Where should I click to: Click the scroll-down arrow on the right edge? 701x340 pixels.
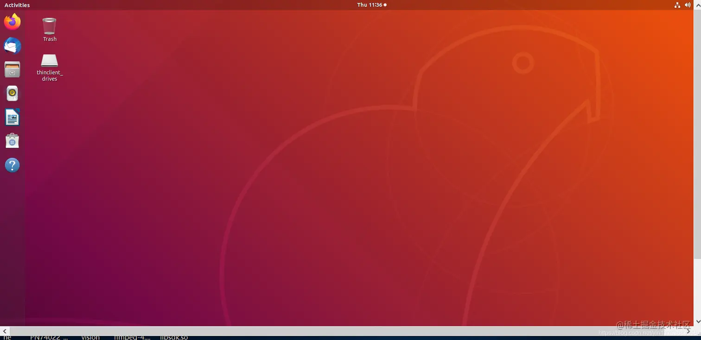(697, 321)
